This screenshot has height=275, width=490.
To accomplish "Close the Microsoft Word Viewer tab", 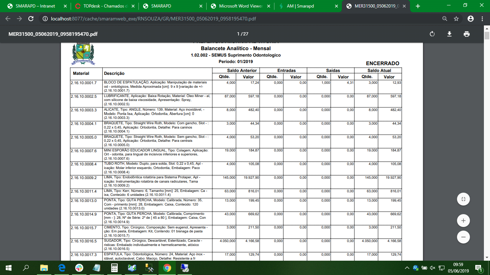I will (x=268, y=6).
